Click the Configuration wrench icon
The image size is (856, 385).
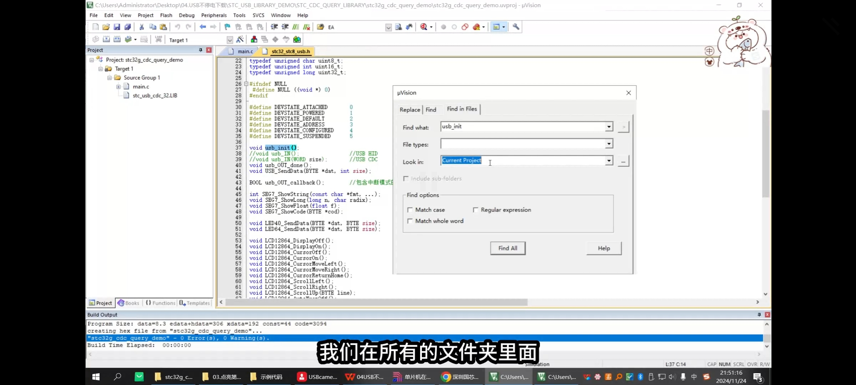516,27
